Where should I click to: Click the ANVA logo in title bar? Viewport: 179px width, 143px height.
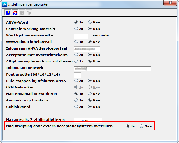(x=4, y=4)
